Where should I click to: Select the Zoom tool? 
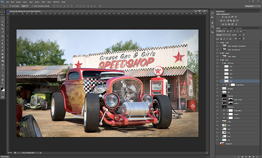2,83
